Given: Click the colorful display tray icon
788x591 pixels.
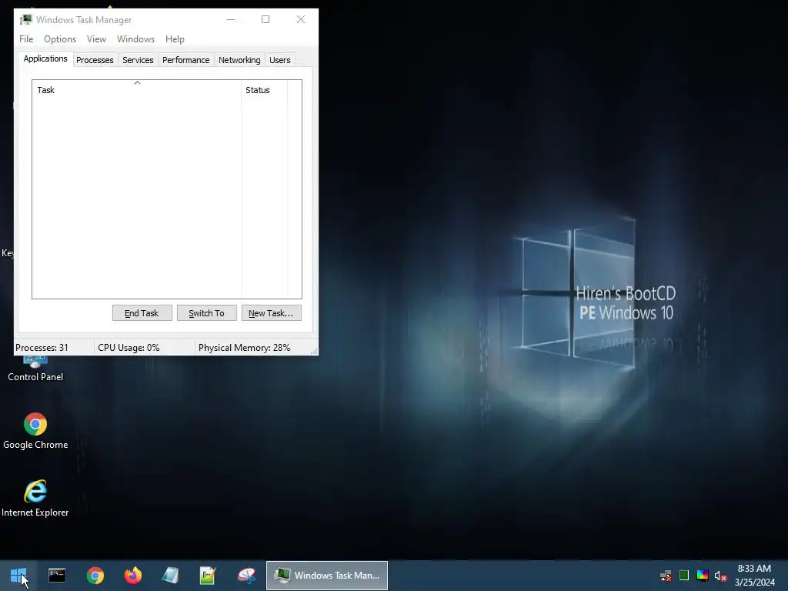Looking at the screenshot, I should coord(703,576).
